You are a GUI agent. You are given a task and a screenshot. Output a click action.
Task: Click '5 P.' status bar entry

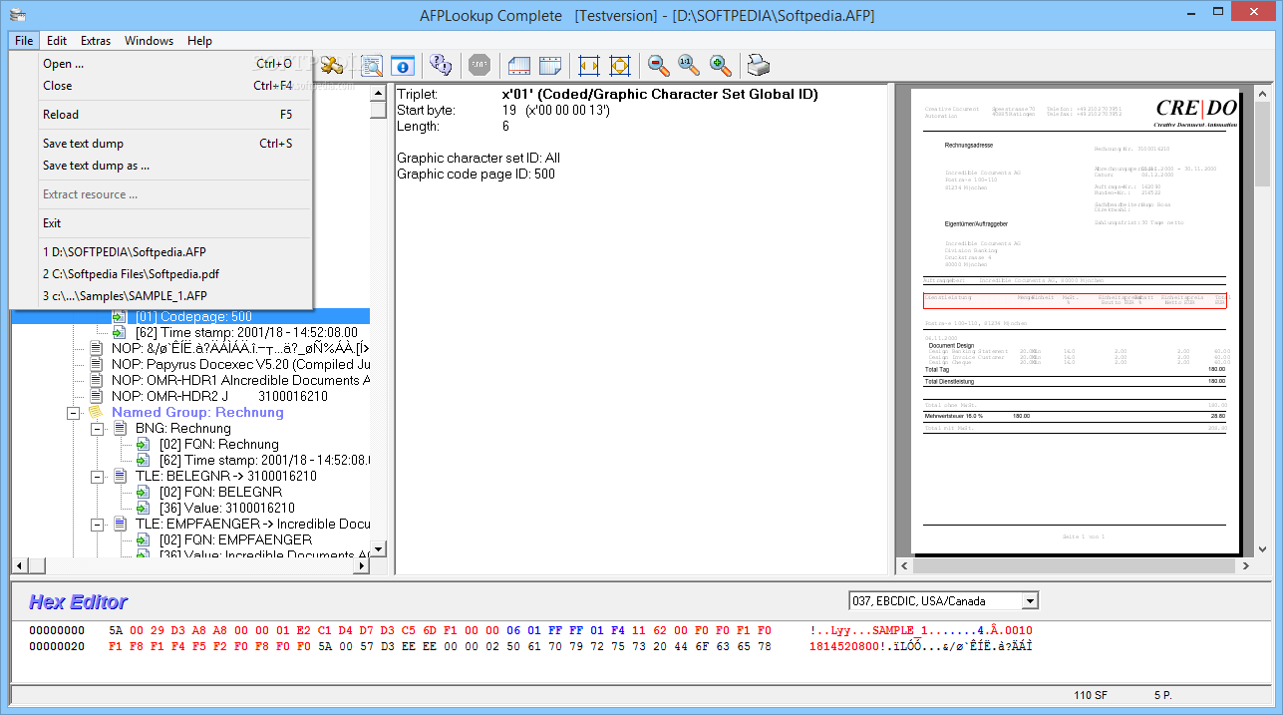[1162, 694]
